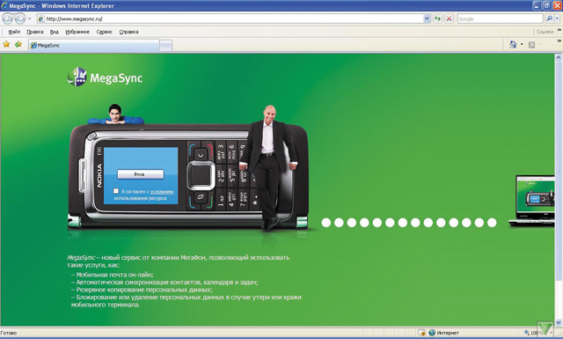Click the Google search box
The height and width of the screenshot is (339, 563).
(x=500, y=18)
